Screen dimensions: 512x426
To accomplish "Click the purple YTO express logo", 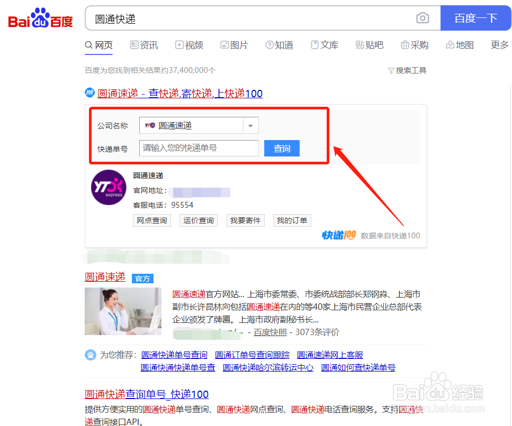I will click(109, 188).
